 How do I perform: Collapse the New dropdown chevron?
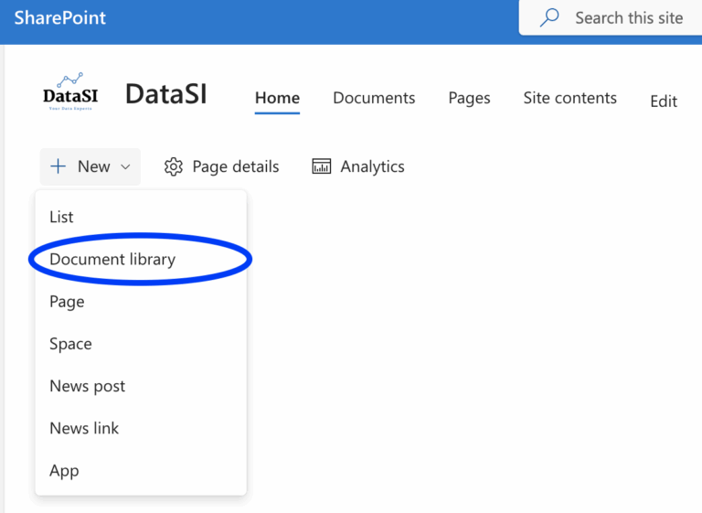pyautogui.click(x=126, y=166)
